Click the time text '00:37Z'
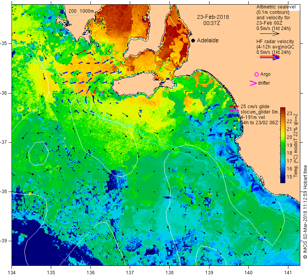Screen dimensions: 308x277 point(211,23)
